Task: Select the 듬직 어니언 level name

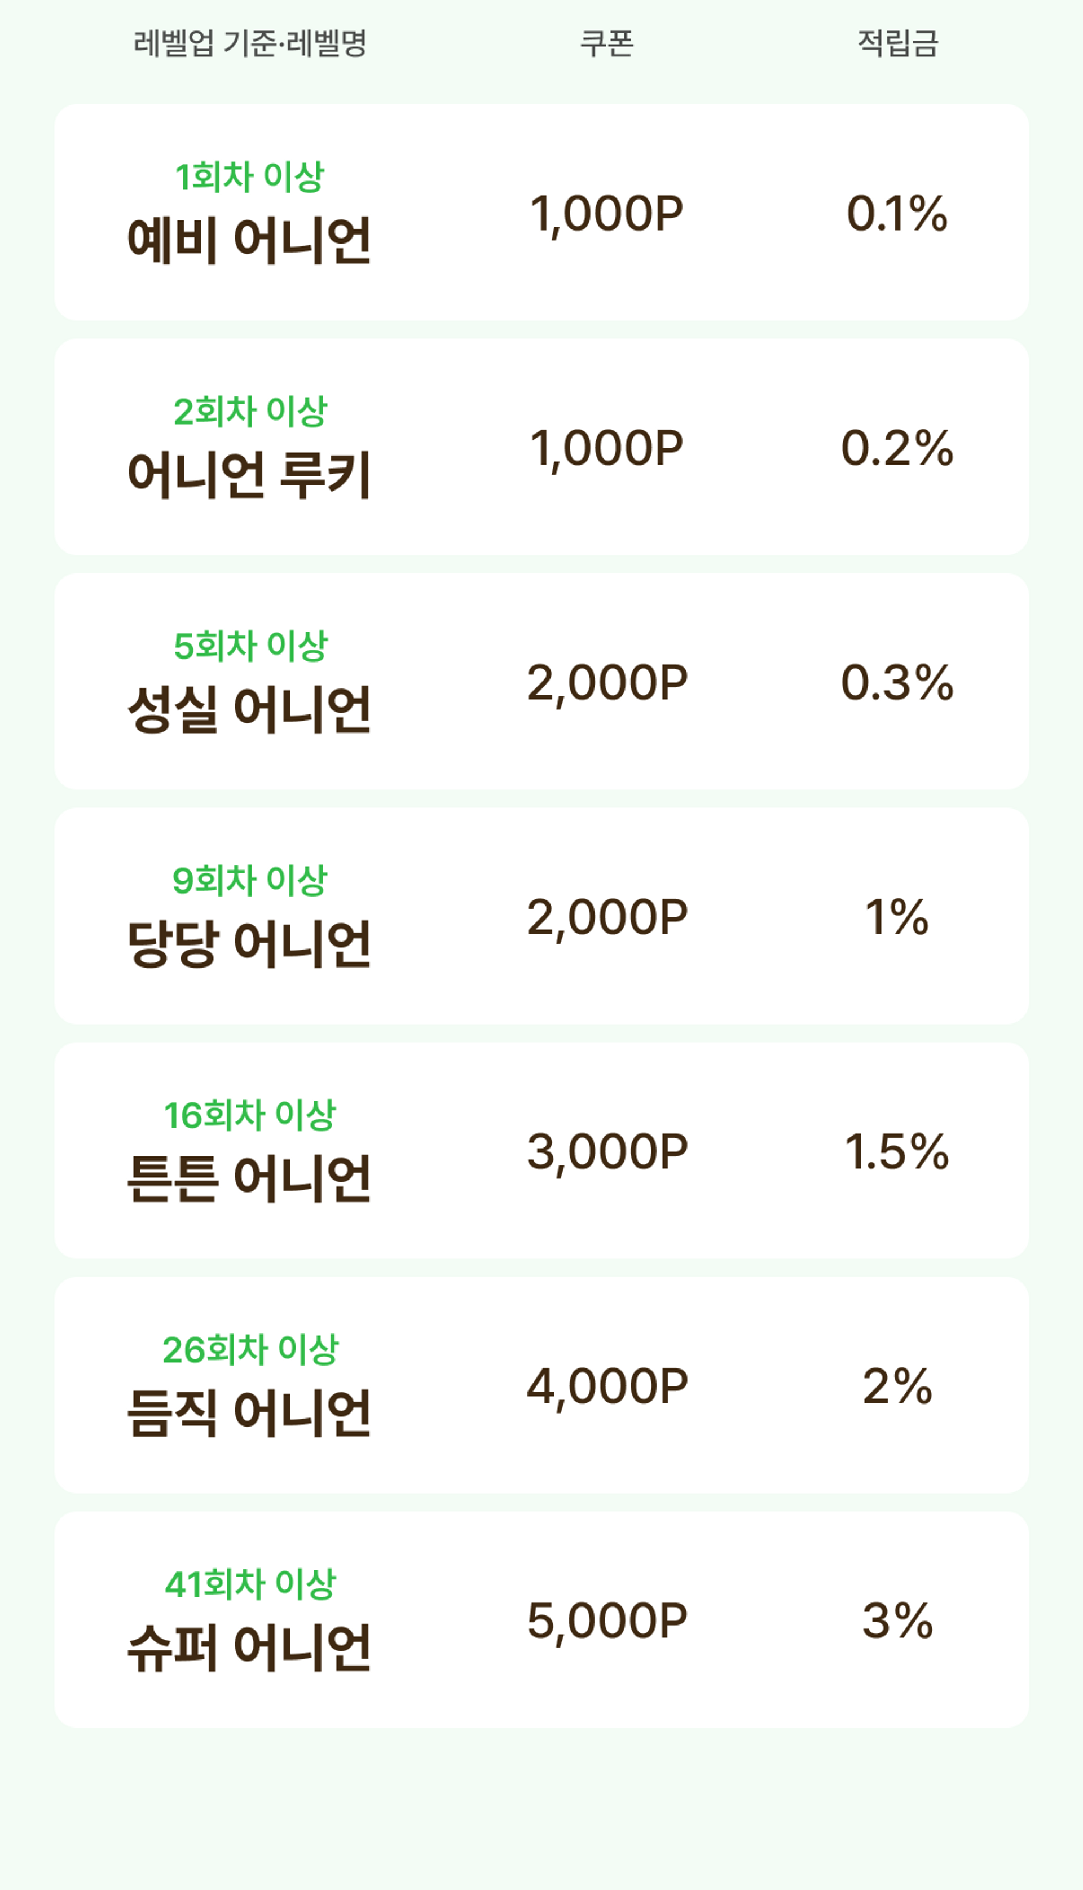Action: point(249,1412)
